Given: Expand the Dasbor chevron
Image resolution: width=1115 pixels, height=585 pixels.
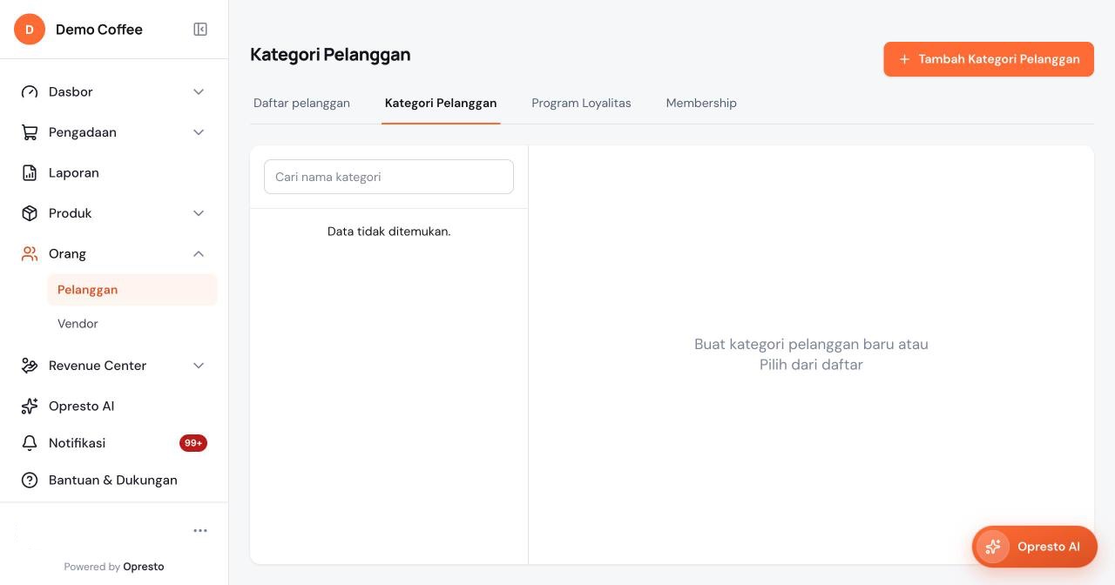Looking at the screenshot, I should [199, 92].
